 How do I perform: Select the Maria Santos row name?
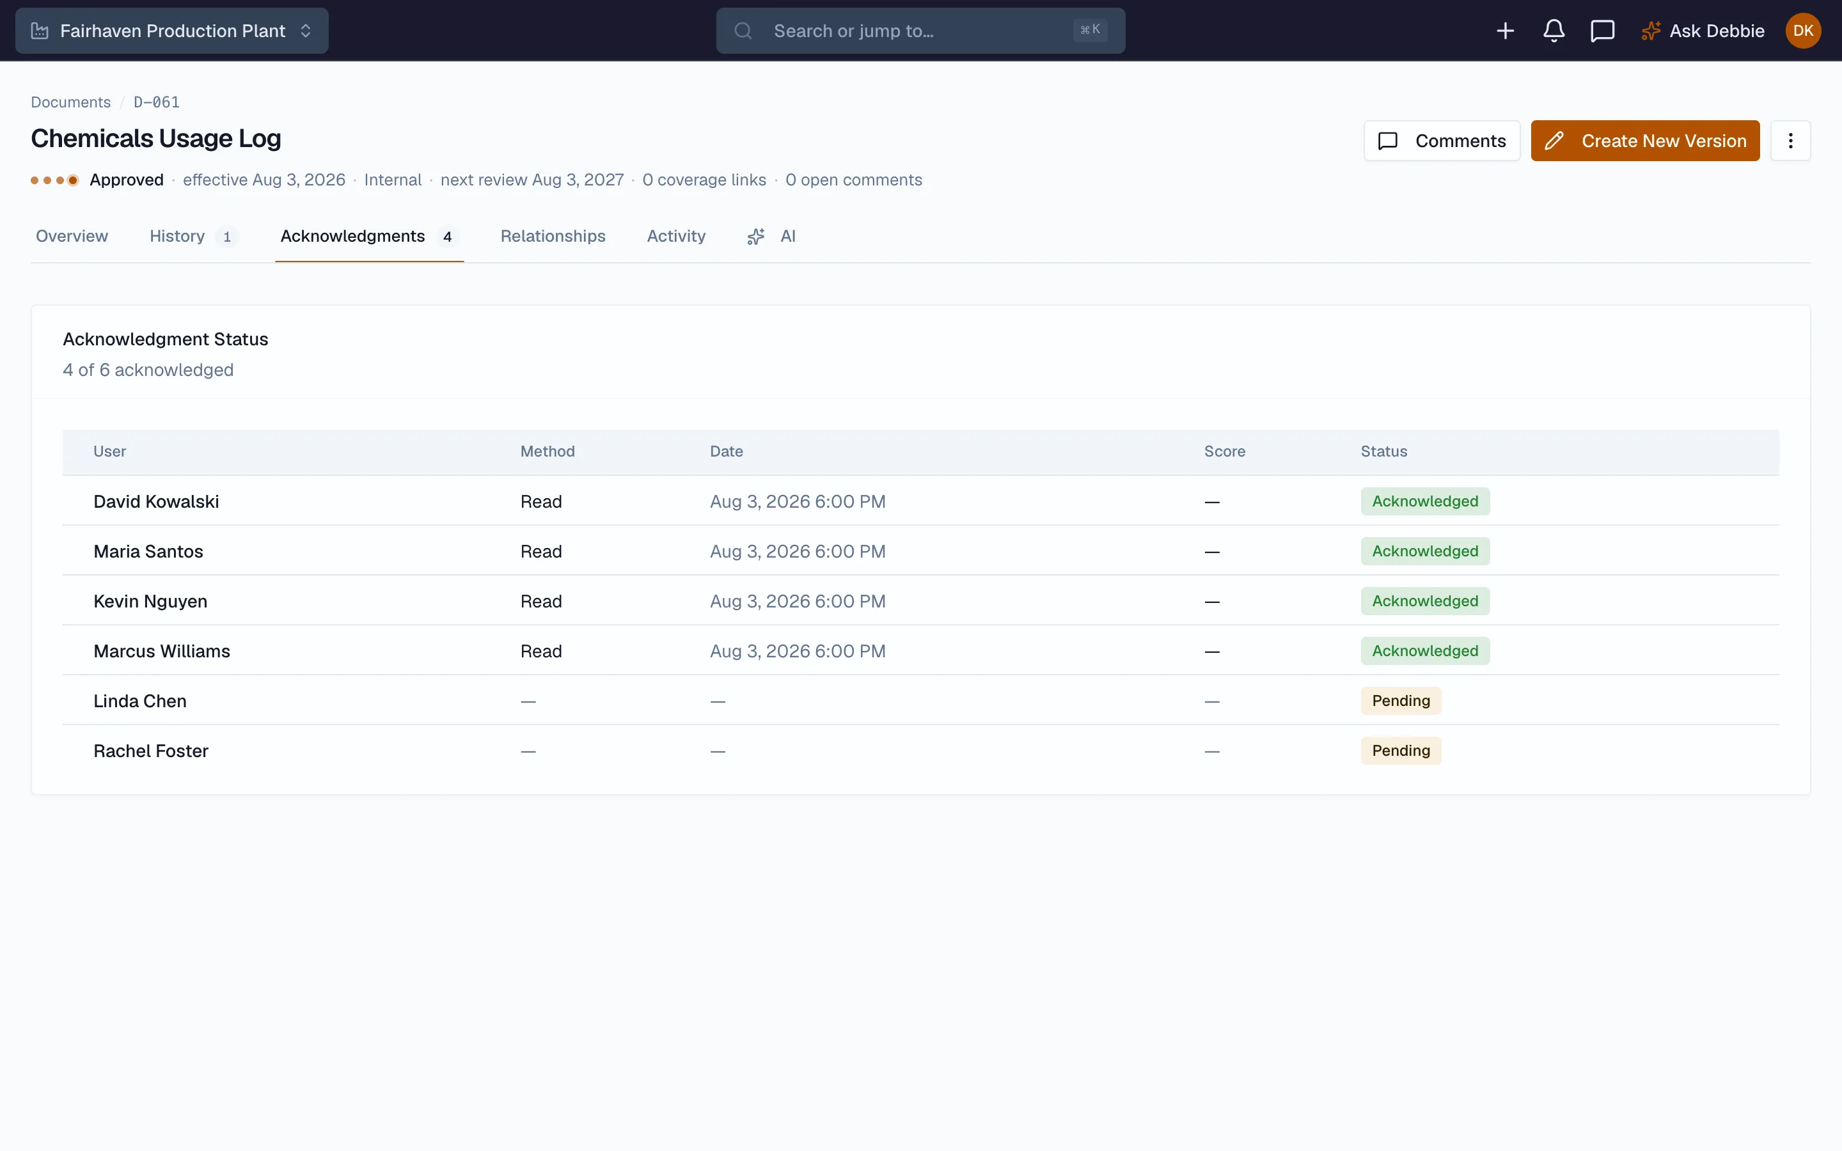(x=148, y=551)
